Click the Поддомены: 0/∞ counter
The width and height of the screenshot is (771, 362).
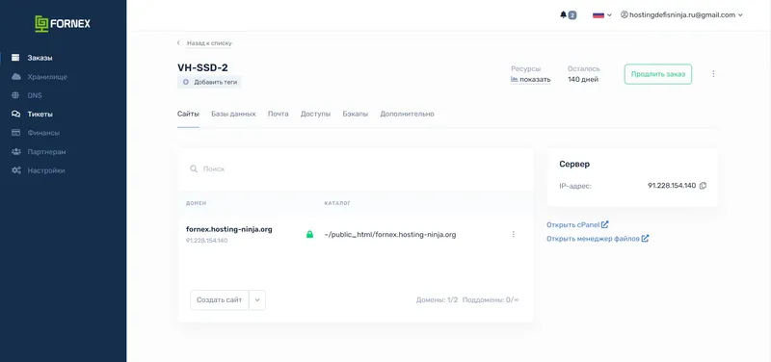491,299
